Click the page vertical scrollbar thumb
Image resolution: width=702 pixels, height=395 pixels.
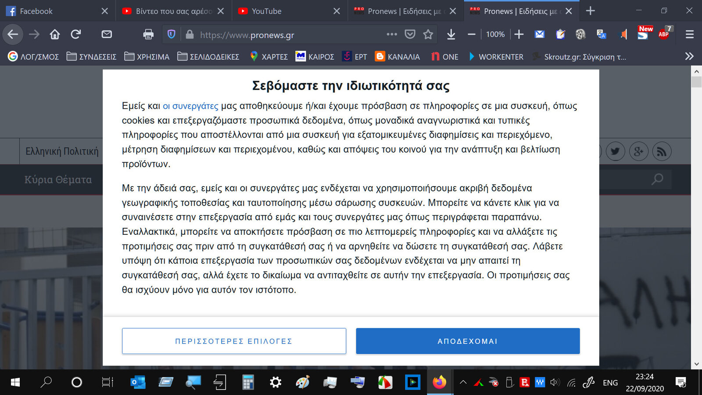click(696, 82)
